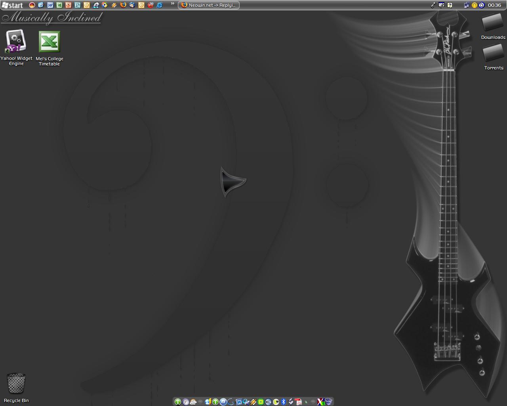Viewport: 507px width, 406px height.
Task: Select the Yahoo! Widget Engine desktop icon
Action: 16,48
